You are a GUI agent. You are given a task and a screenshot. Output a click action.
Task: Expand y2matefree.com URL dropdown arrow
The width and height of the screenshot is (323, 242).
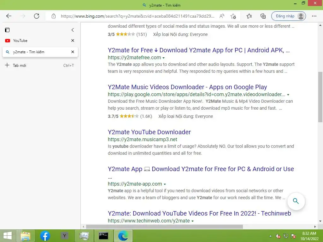[x=164, y=58]
